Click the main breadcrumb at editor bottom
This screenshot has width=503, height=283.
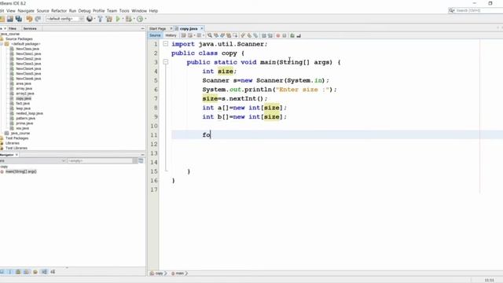(179, 274)
